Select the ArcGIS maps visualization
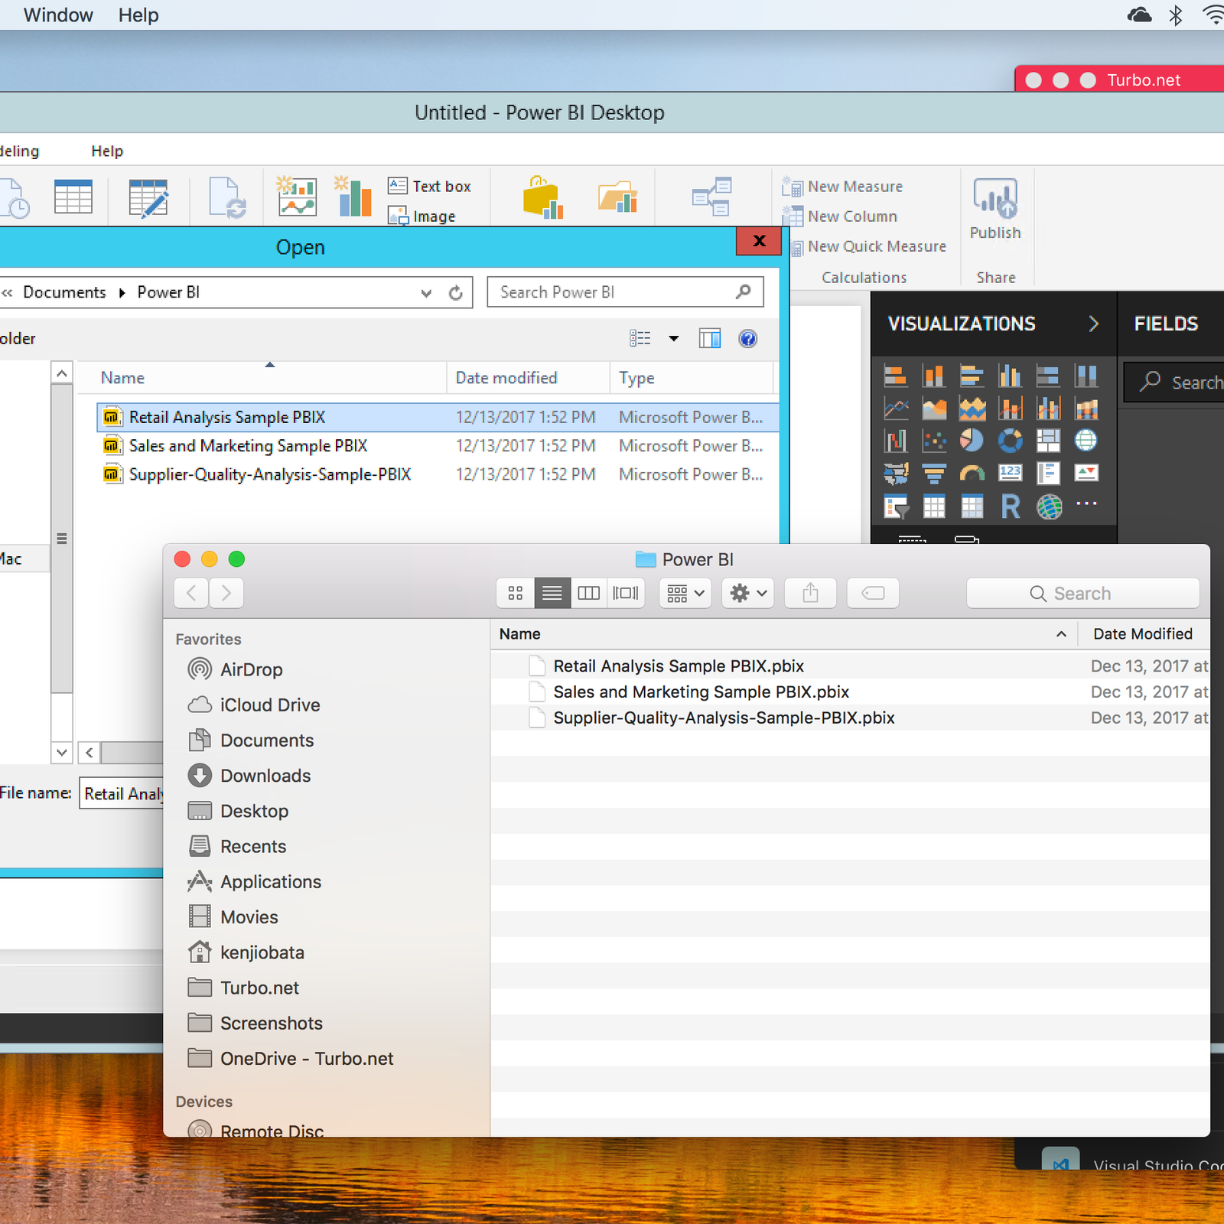Screen dimensions: 1224x1224 point(1049,506)
